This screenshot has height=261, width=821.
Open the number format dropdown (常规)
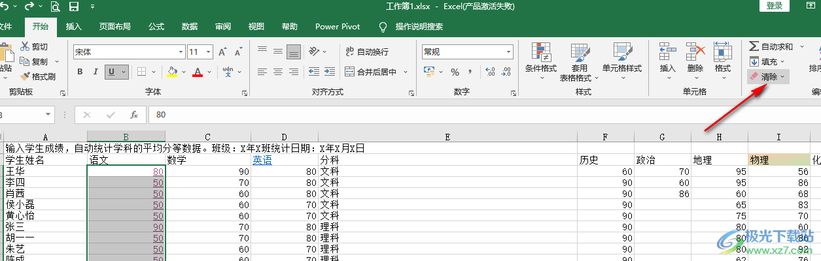[508, 52]
